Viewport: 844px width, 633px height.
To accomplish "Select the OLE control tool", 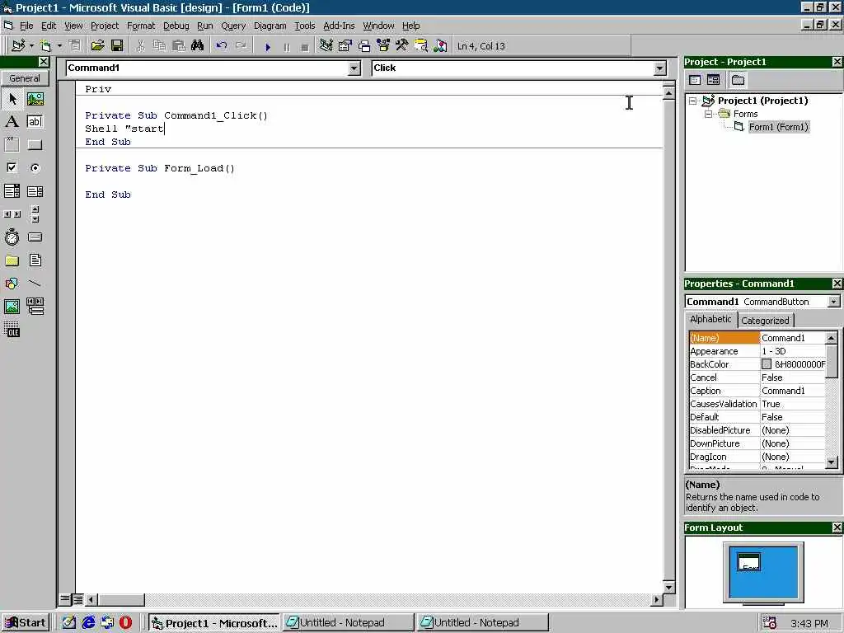I will [12, 330].
